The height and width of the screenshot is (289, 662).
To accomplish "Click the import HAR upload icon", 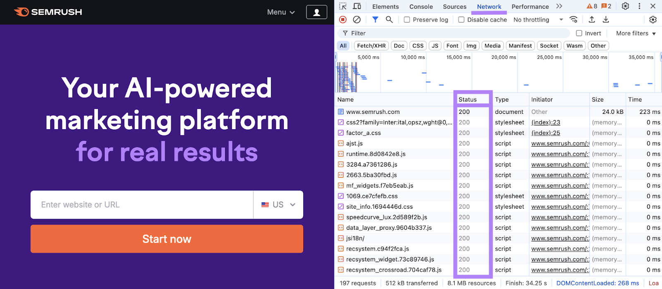I will coord(592,19).
